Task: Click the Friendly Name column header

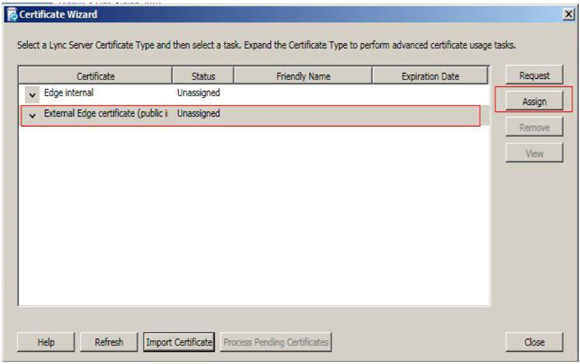Action: [303, 76]
